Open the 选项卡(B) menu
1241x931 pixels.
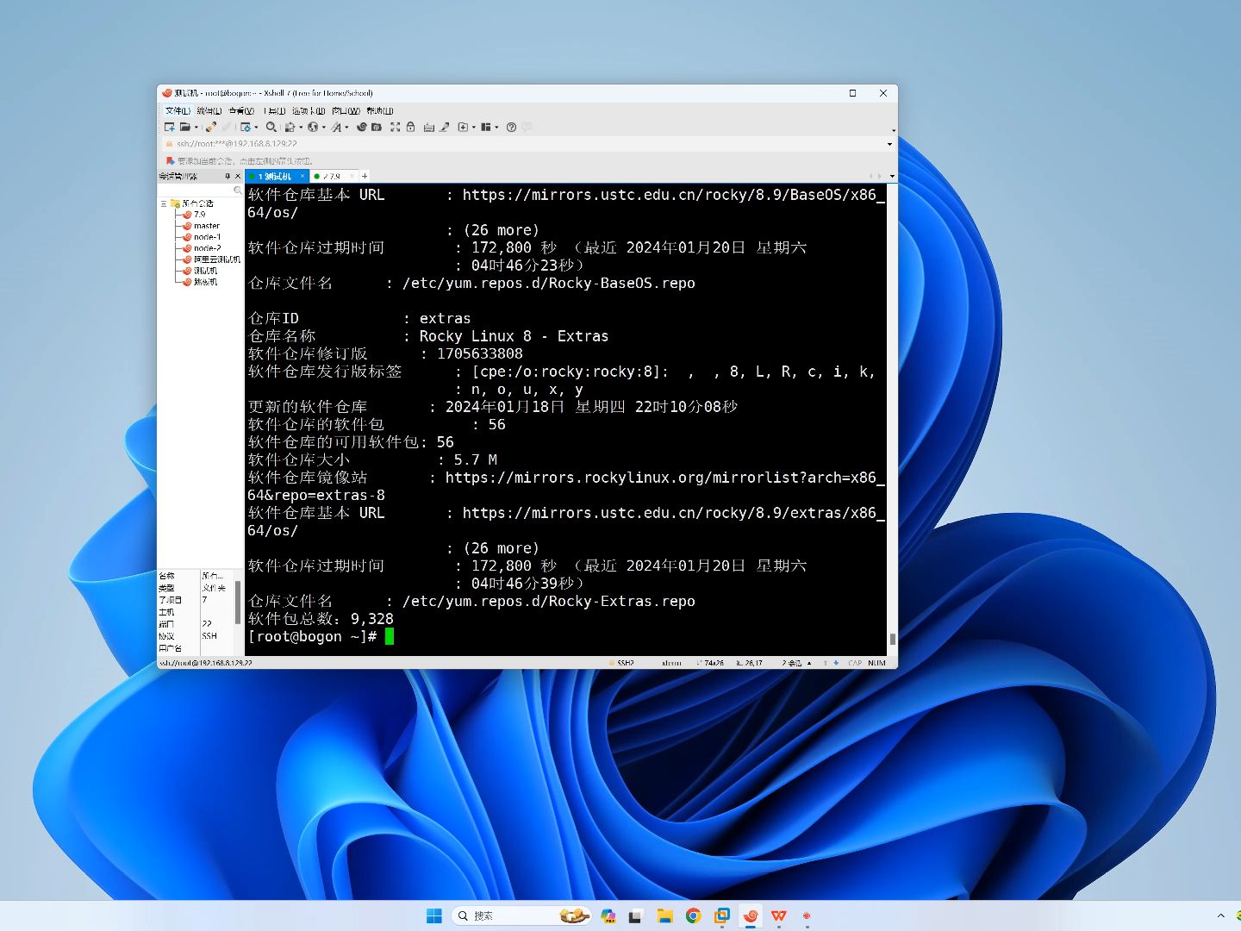click(309, 111)
